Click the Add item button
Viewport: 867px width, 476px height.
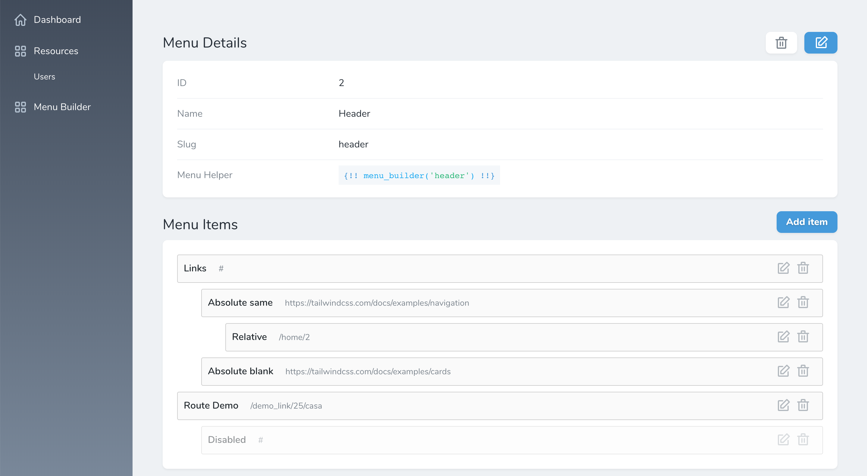coord(806,222)
